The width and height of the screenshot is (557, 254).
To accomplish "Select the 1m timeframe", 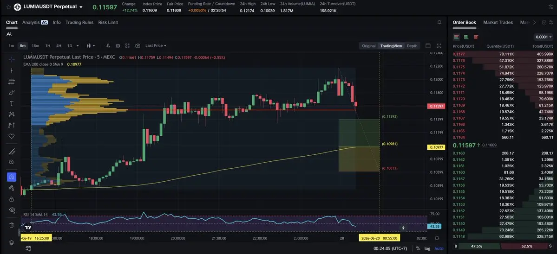I will point(11,46).
